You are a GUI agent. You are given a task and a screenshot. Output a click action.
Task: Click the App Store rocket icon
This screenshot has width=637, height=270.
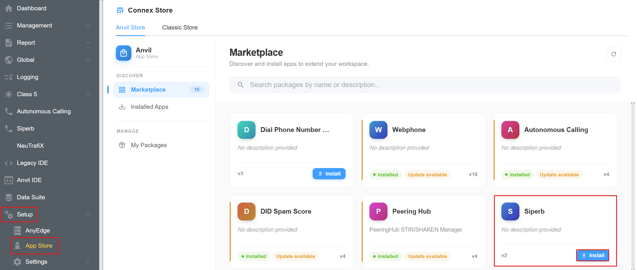[17, 246]
